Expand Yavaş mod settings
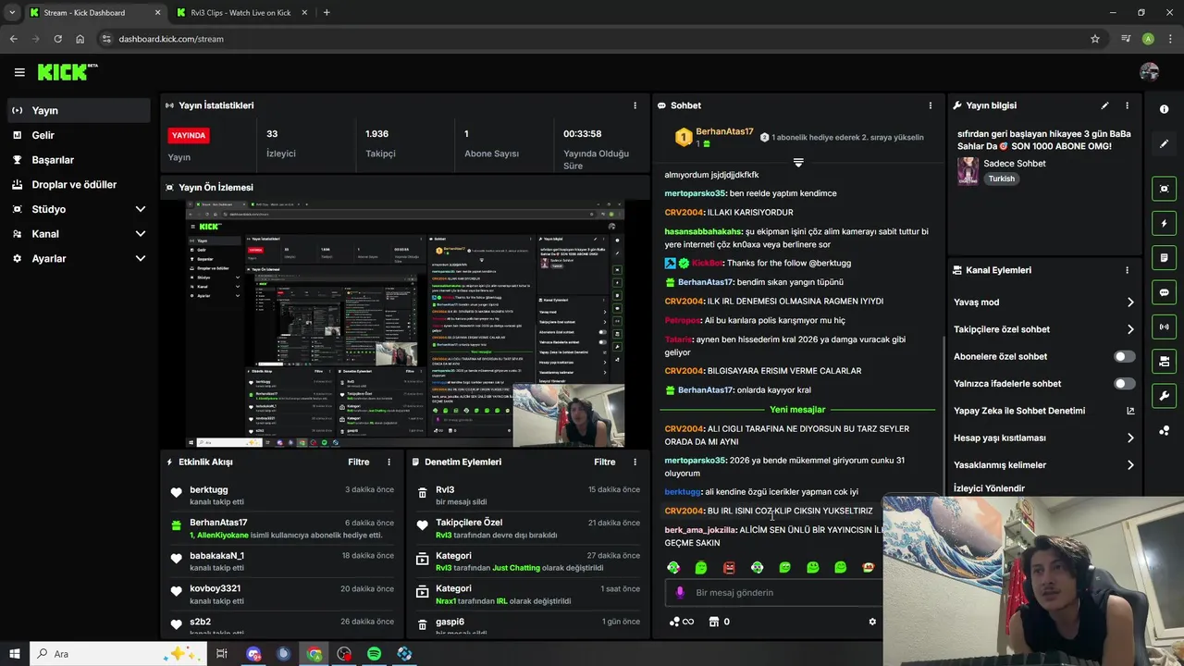Viewport: 1184px width, 666px height. pos(1130,302)
